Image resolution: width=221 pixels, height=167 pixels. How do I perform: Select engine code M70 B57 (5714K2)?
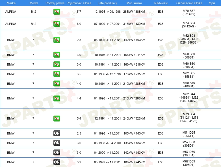point(189,12)
